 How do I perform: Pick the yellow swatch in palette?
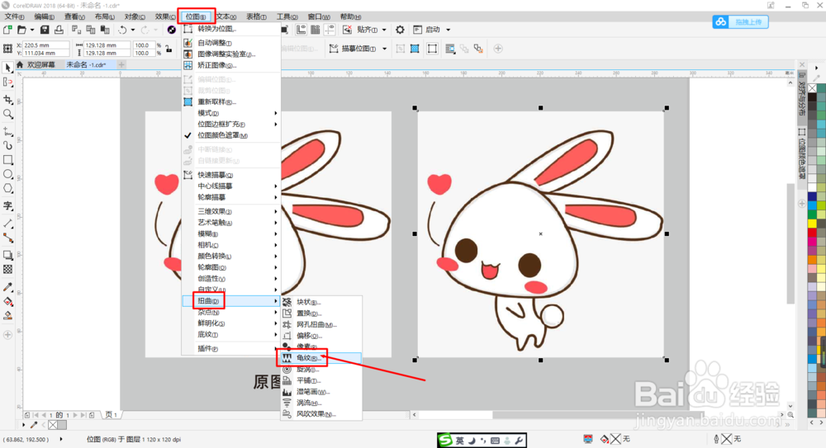[x=812, y=224]
